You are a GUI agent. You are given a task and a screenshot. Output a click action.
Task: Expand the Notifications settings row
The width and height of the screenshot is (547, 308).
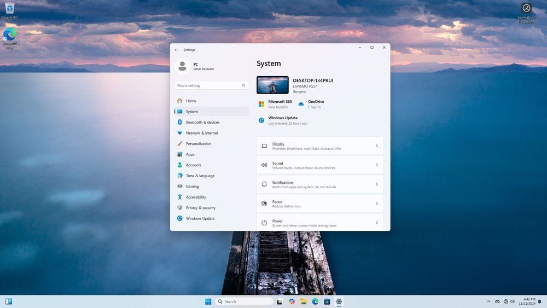(320, 184)
